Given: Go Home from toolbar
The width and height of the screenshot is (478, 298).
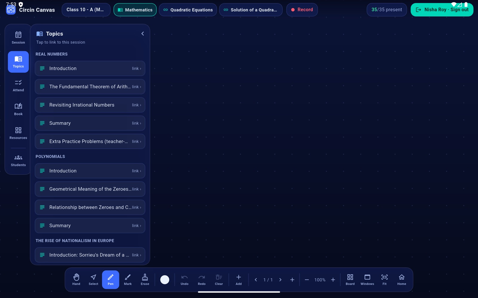Looking at the screenshot, I should pyautogui.click(x=402, y=280).
